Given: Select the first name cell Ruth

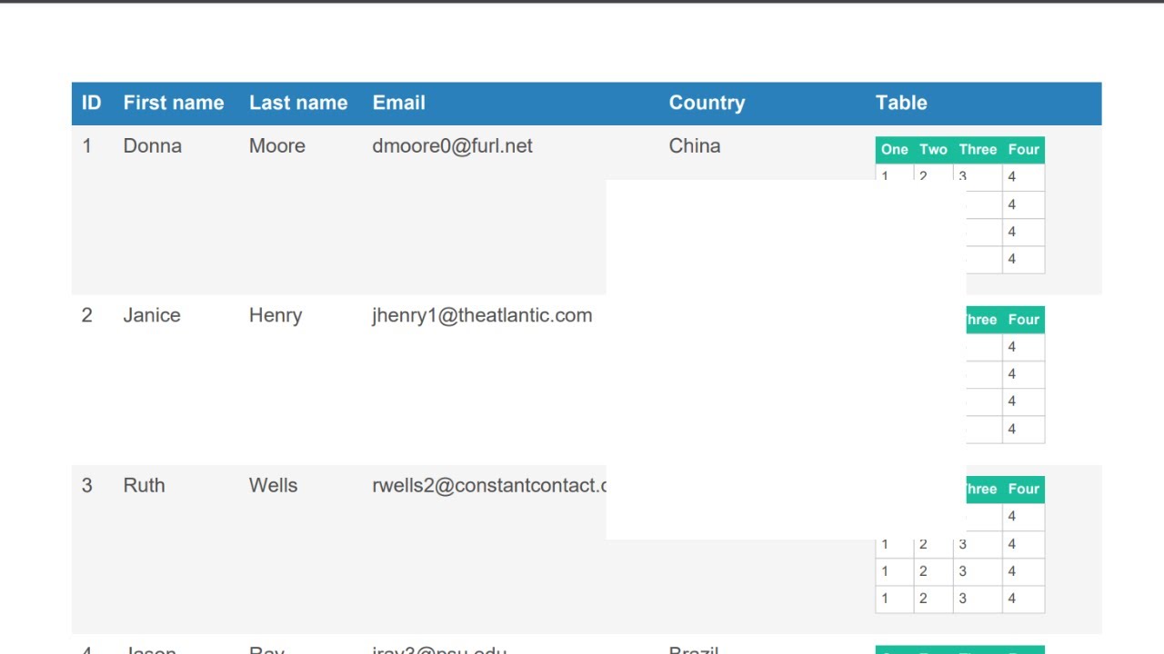Looking at the screenshot, I should pyautogui.click(x=144, y=485).
